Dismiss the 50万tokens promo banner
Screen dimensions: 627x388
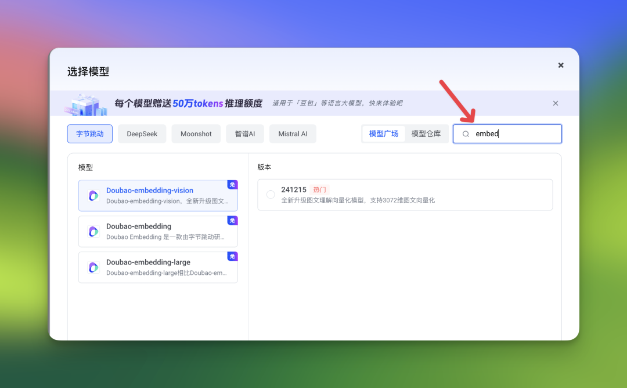point(556,103)
